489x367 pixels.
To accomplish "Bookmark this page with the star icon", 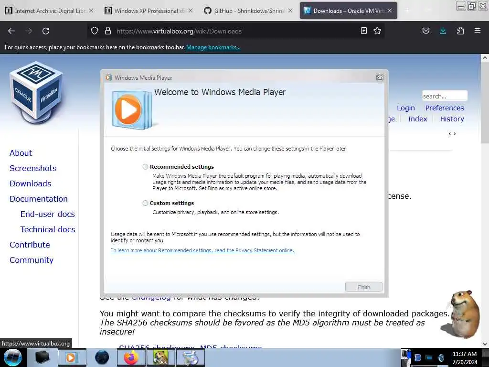I will click(377, 31).
